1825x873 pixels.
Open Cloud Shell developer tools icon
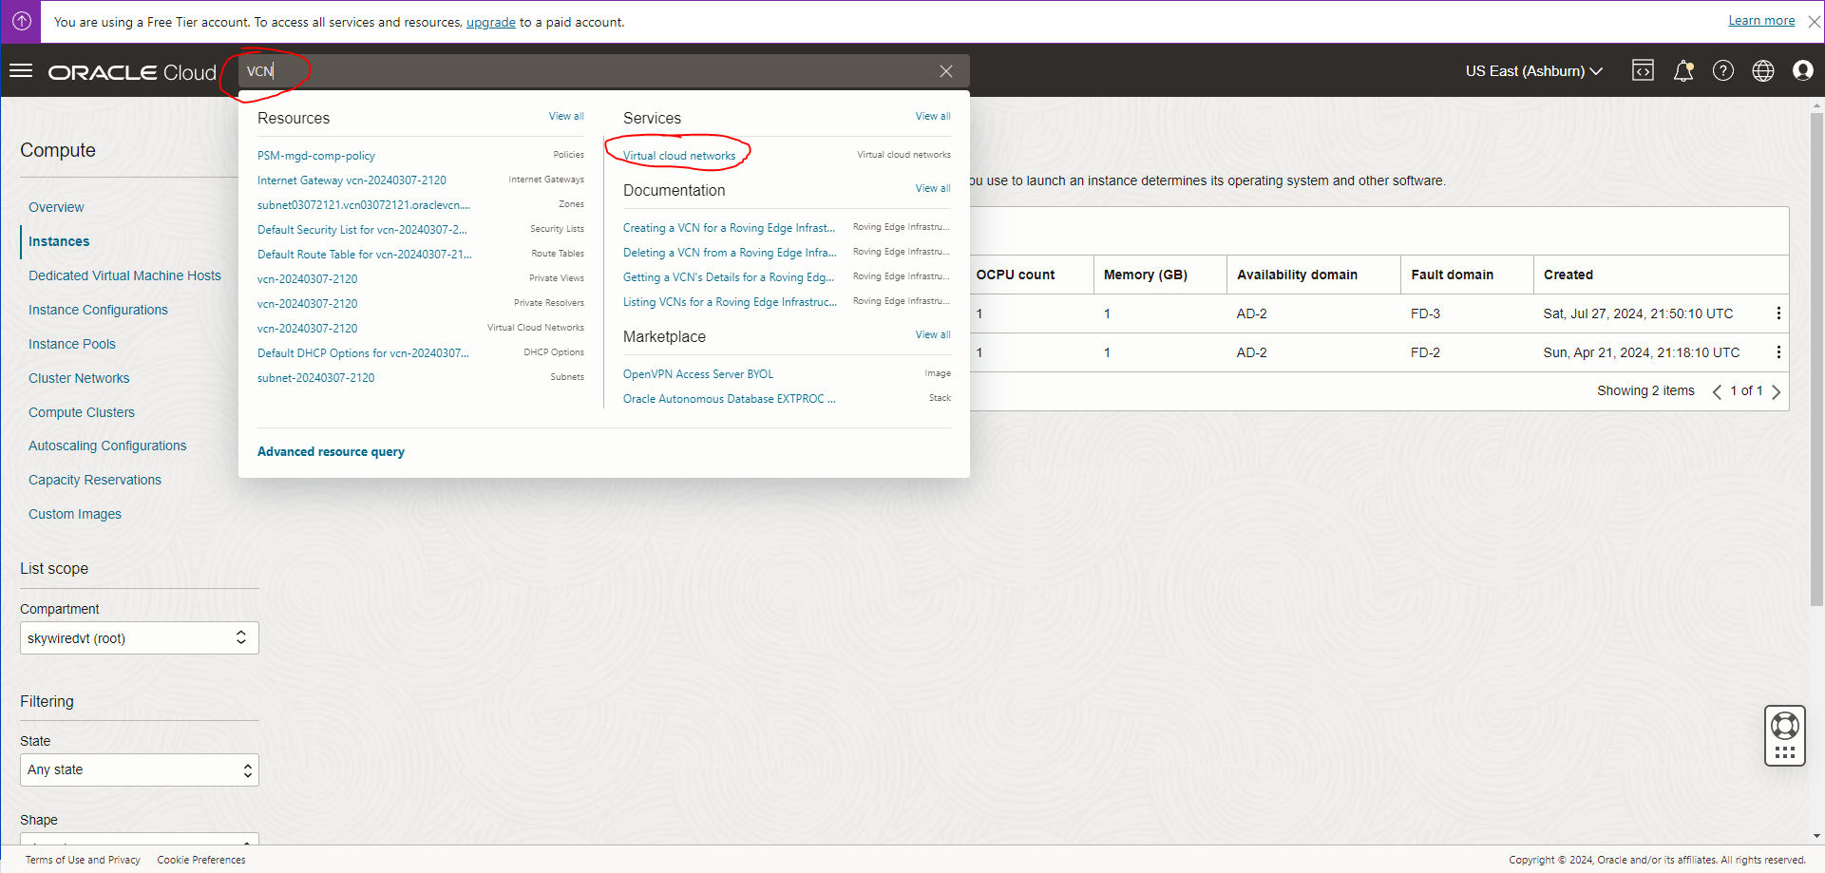(x=1643, y=71)
